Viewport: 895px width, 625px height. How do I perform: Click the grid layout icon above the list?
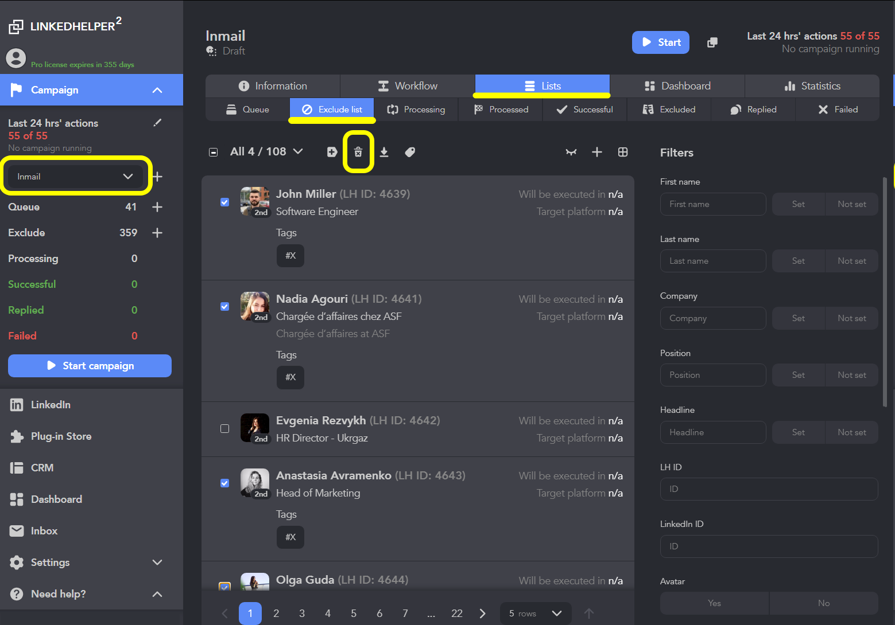tap(623, 152)
